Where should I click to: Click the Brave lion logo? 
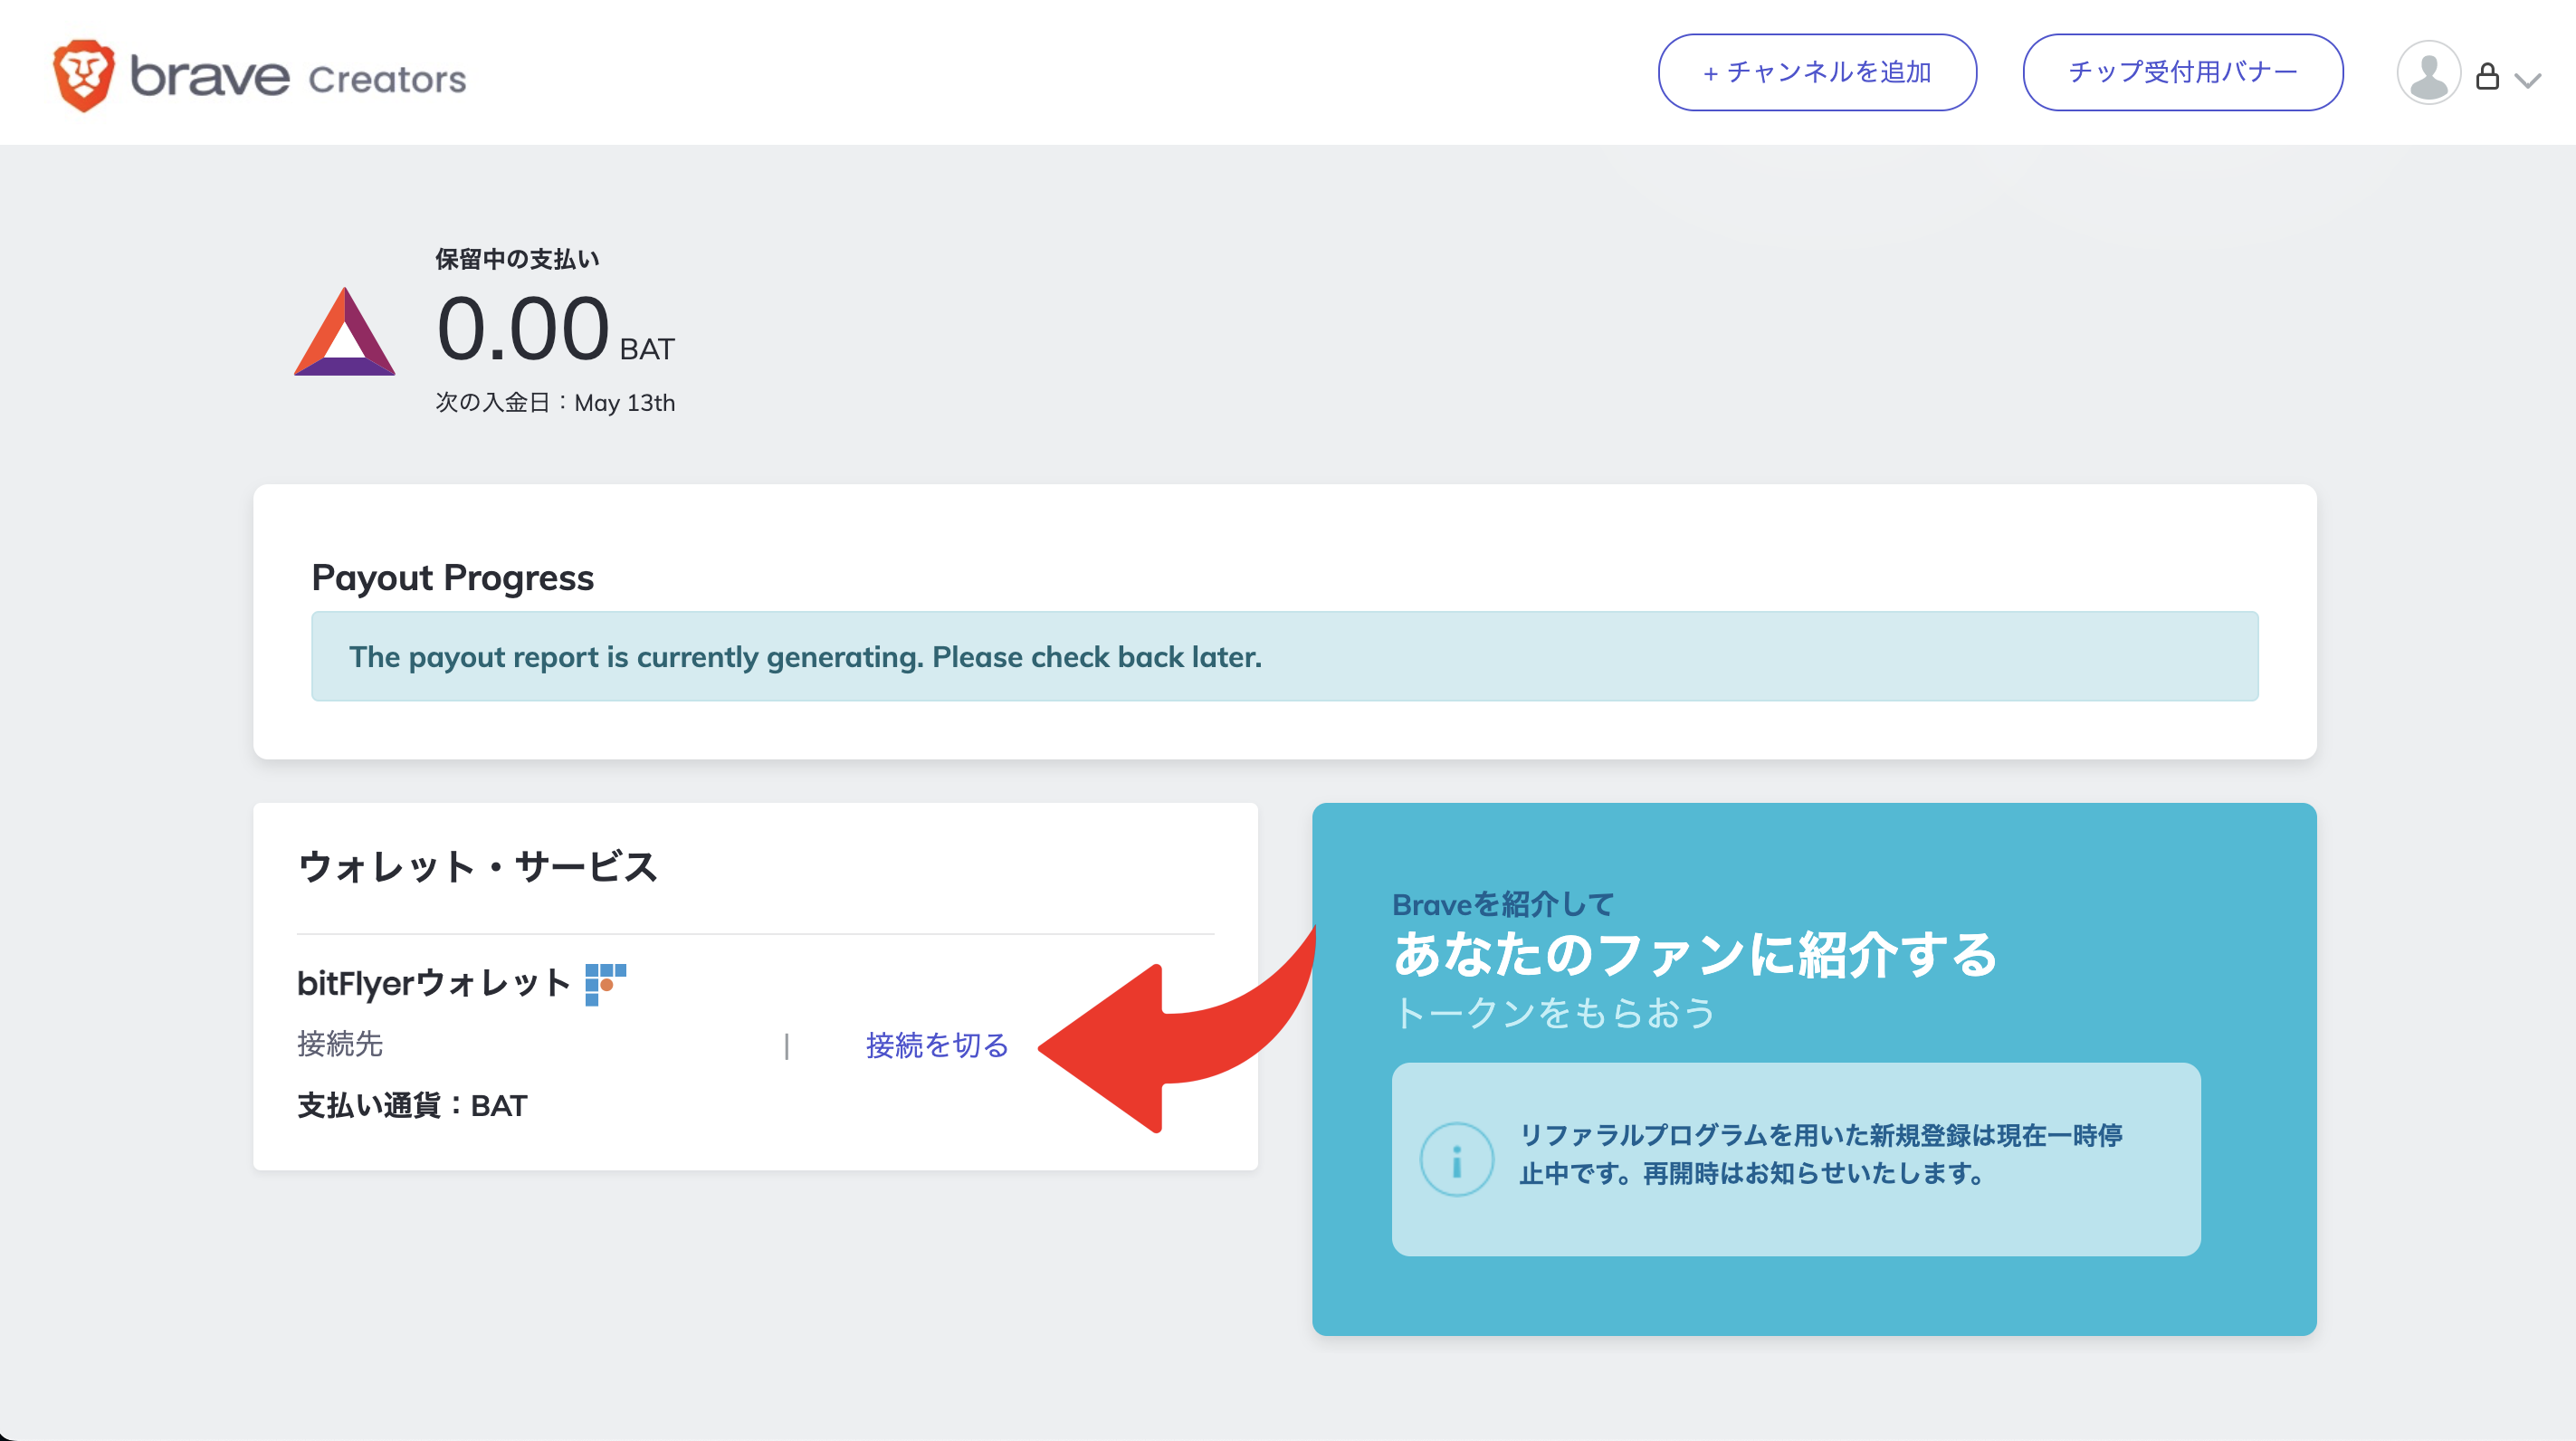[x=84, y=76]
